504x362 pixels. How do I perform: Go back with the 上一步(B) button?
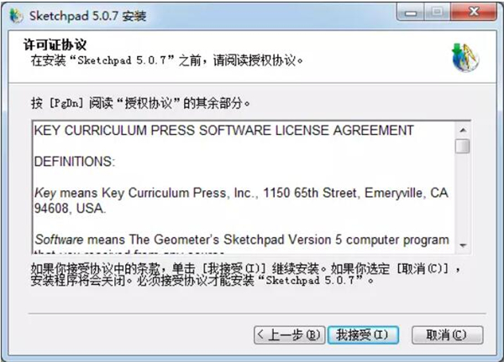point(289,335)
